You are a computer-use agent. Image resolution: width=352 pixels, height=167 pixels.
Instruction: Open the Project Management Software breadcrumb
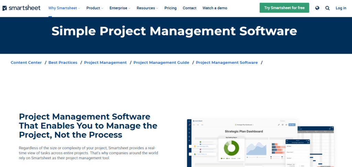[x=227, y=63]
